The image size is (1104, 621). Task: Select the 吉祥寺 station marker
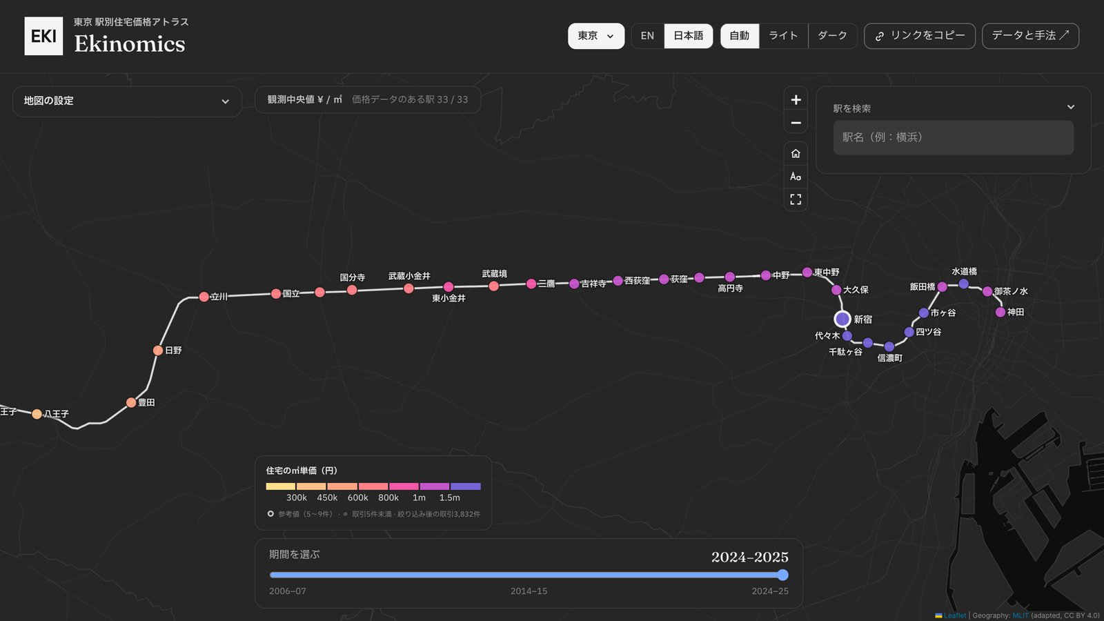574,284
